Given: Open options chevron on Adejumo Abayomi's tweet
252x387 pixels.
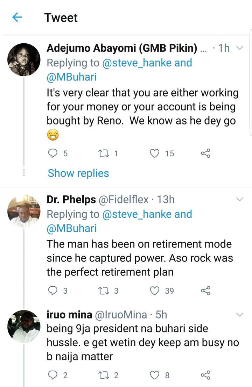Looking at the screenshot, I should point(240,48).
